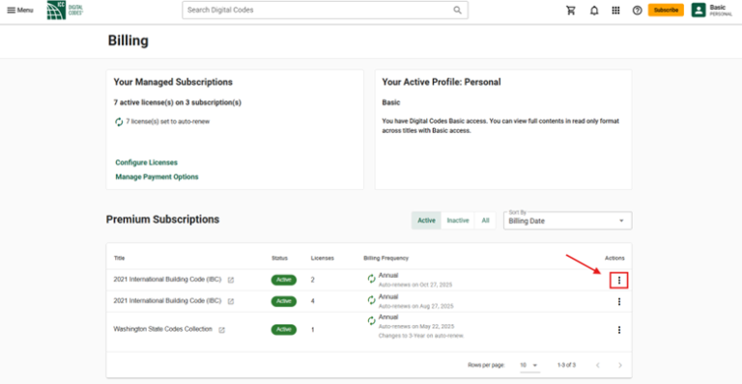This screenshot has width=742, height=384.
Task: View notifications bell
Action: coord(594,10)
